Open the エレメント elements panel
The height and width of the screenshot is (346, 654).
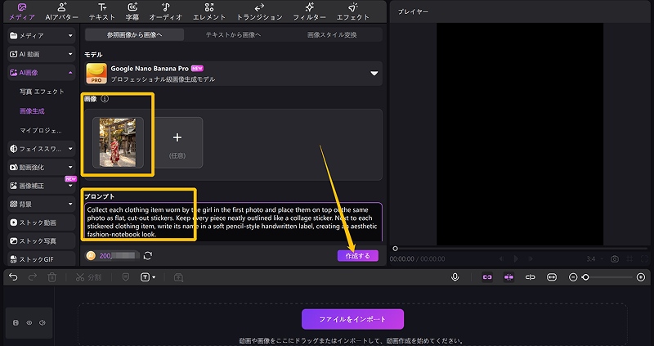point(209,11)
